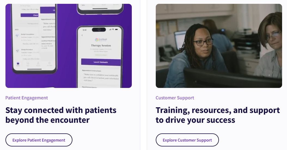Click the purple Check button on left phone
This screenshot has width=287, height=150.
29,15
